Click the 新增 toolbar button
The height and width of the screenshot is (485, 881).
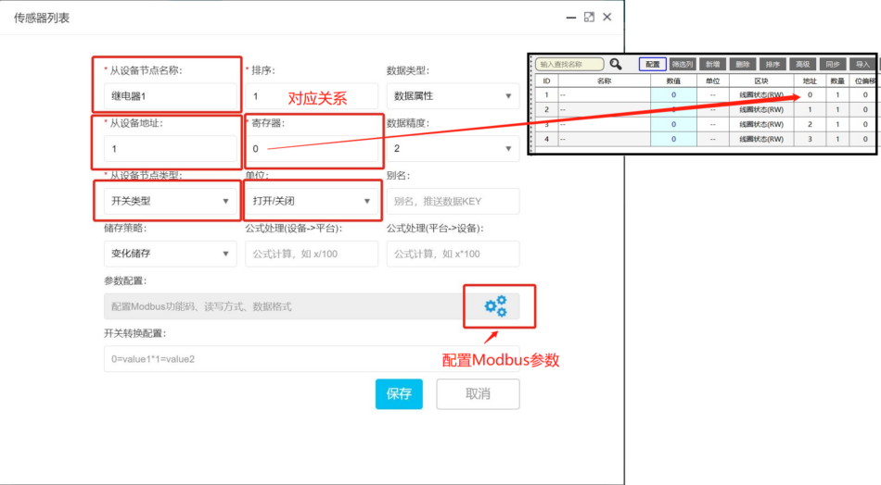712,65
